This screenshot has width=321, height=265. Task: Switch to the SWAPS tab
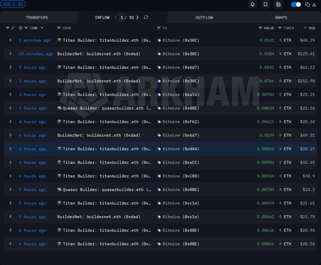point(281,17)
